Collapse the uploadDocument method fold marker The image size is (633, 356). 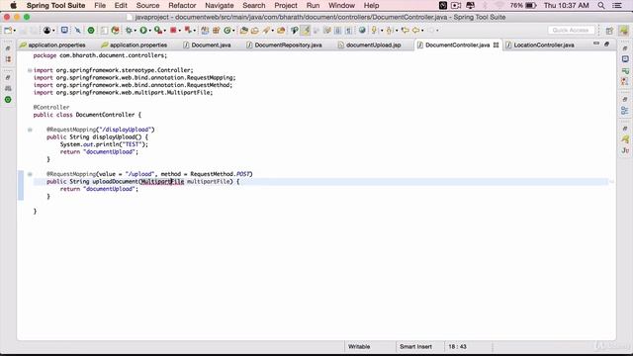(x=30, y=174)
